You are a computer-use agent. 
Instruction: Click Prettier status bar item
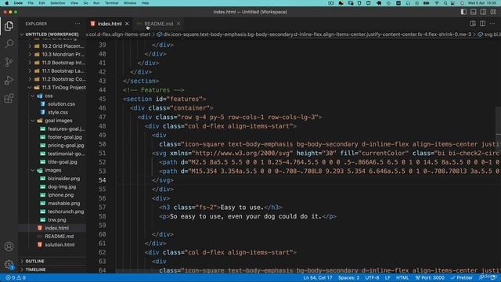click(x=461, y=278)
